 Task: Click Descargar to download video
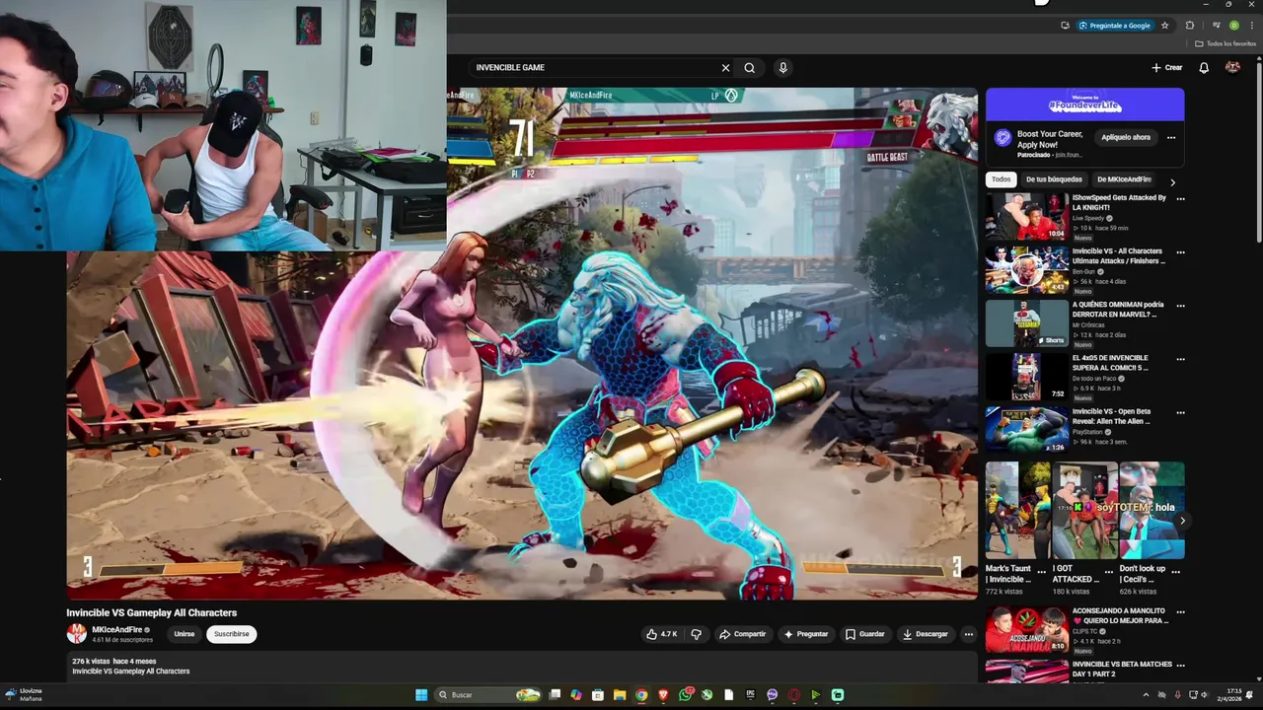tap(925, 634)
